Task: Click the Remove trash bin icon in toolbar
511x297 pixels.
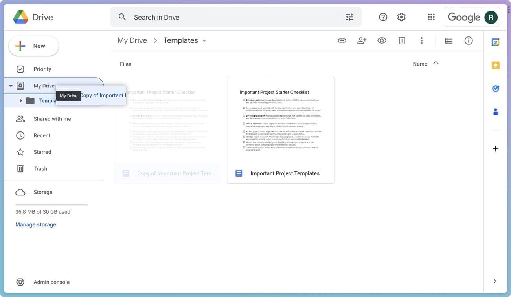Action: coord(401,40)
